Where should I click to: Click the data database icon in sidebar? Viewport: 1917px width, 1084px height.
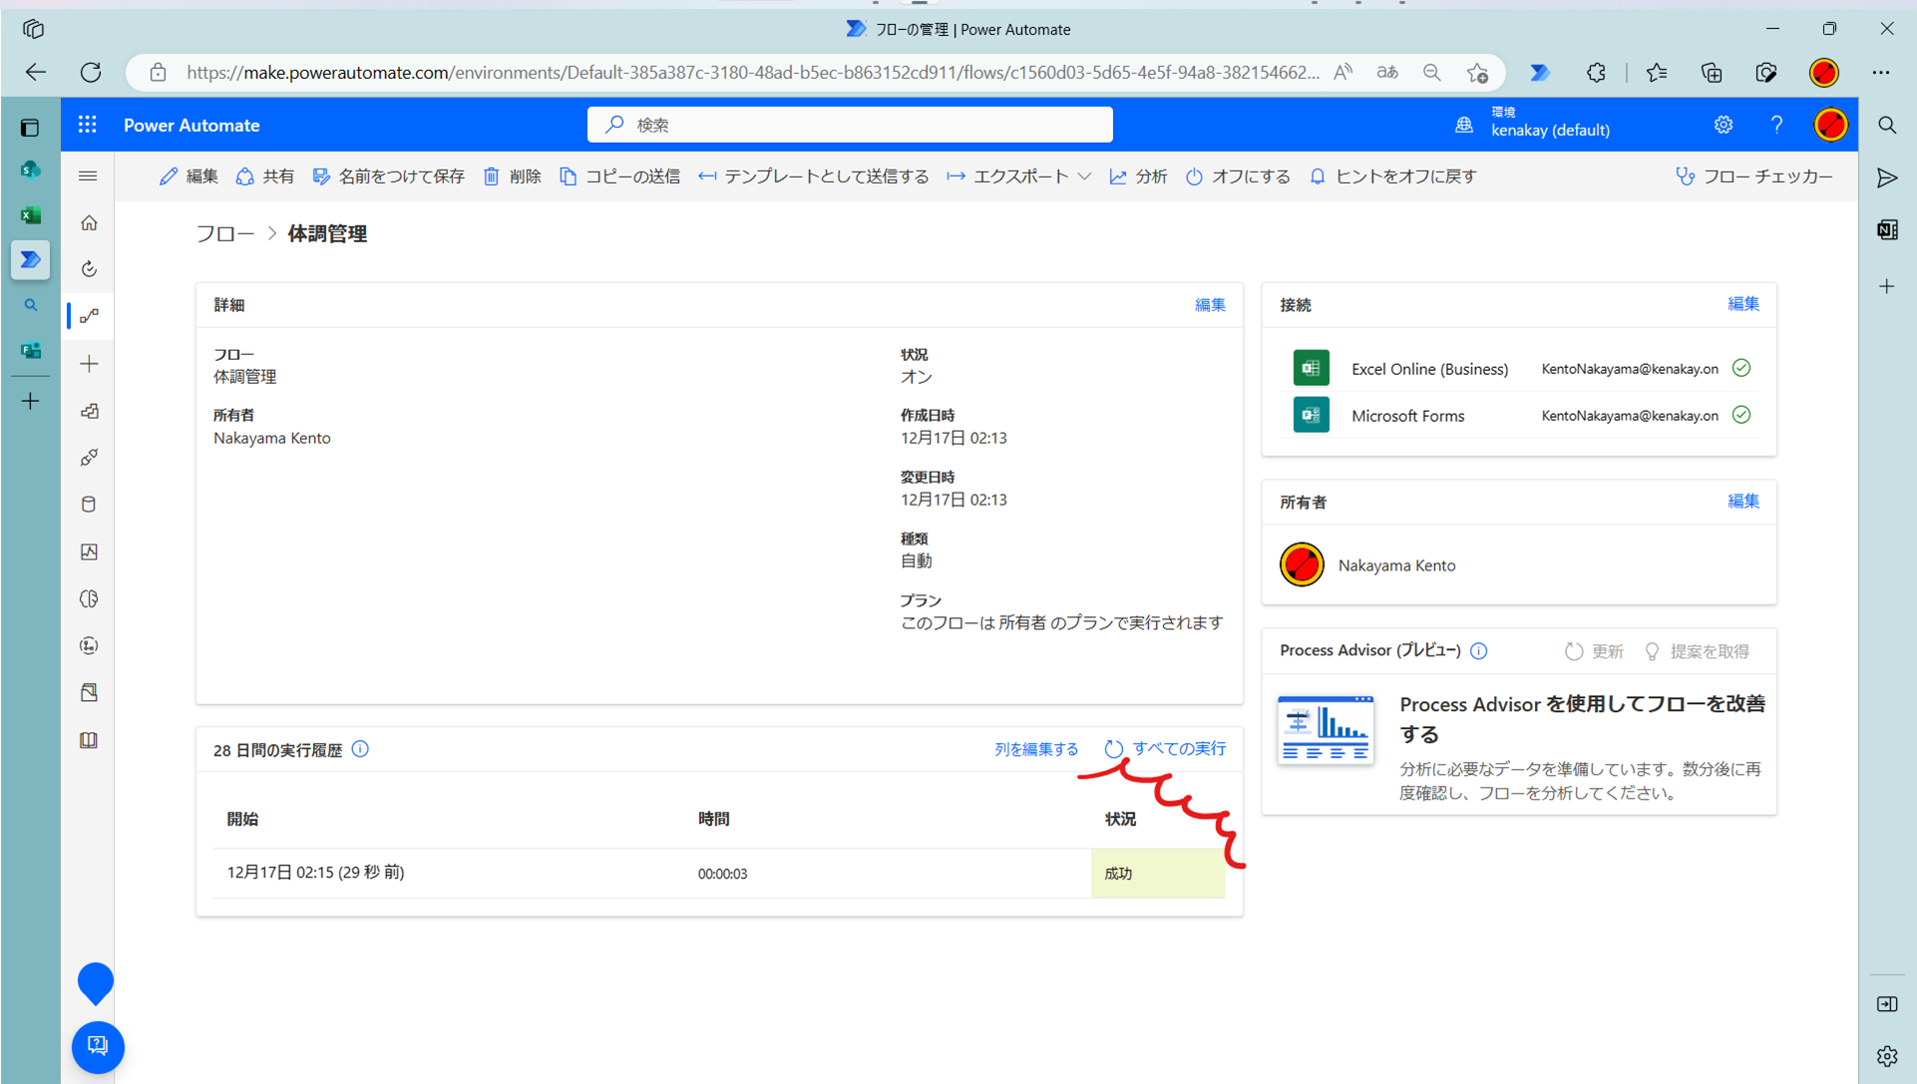point(89,504)
